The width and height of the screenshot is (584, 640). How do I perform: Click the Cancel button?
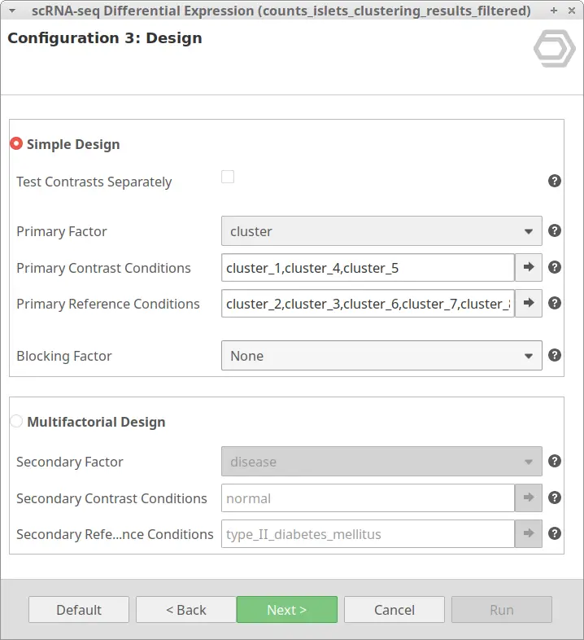[x=394, y=609]
